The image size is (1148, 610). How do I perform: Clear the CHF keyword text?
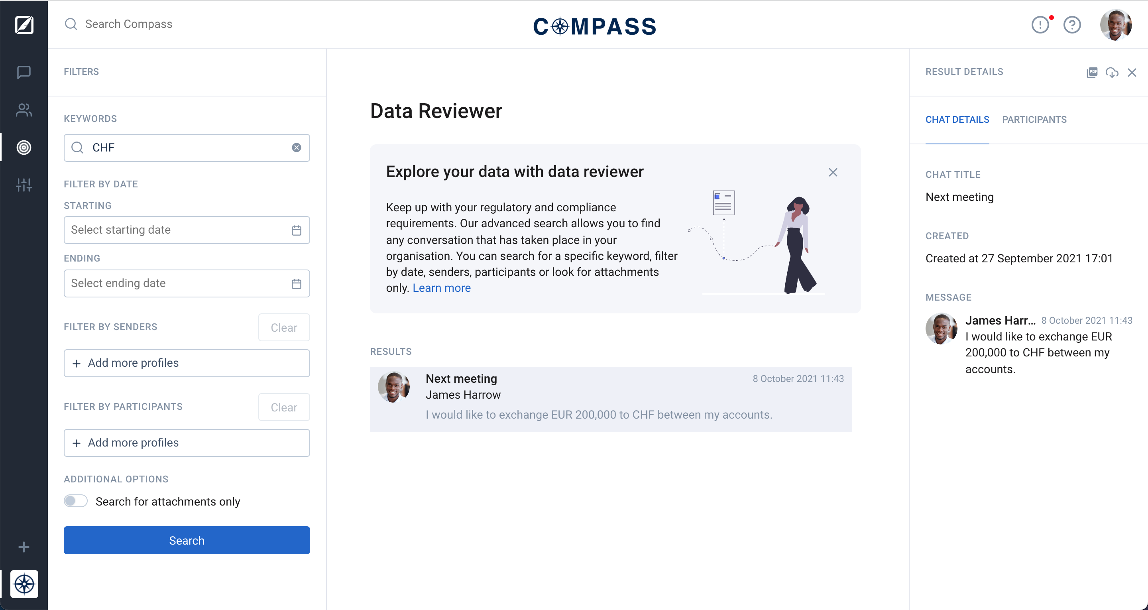point(296,148)
